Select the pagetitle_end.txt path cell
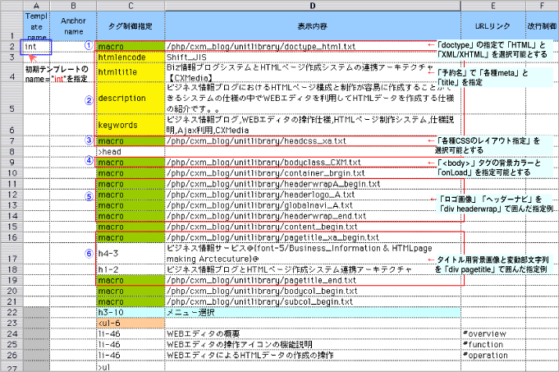The width and height of the screenshot is (559, 372). [313, 280]
